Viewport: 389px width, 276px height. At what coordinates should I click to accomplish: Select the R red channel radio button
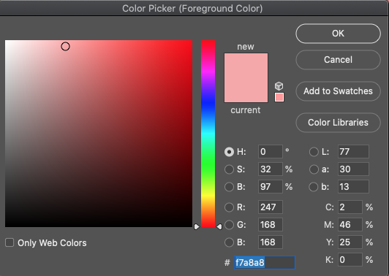point(229,207)
